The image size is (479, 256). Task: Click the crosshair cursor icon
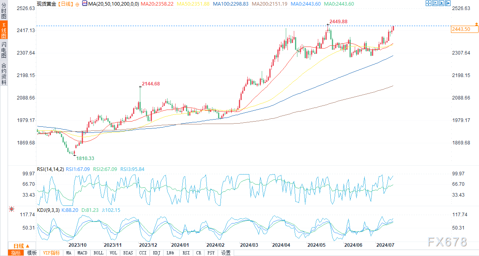click(428, 4)
